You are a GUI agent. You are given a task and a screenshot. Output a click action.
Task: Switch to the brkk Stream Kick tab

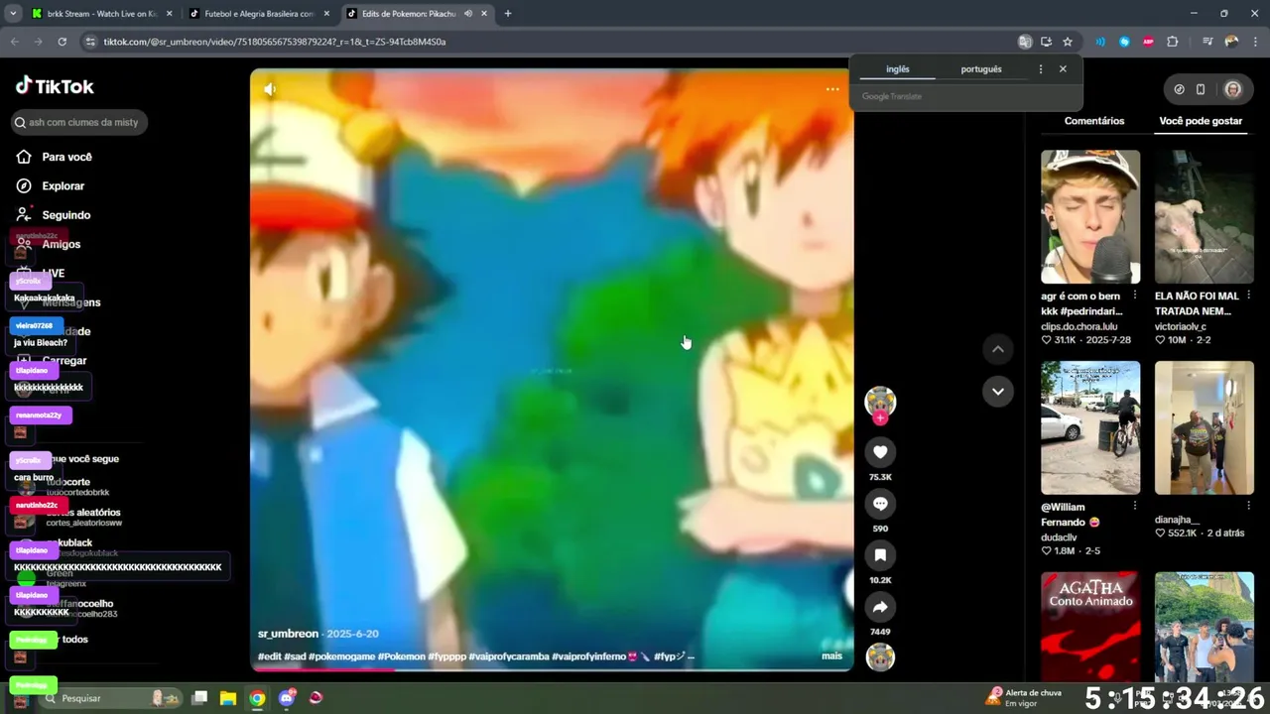point(100,14)
